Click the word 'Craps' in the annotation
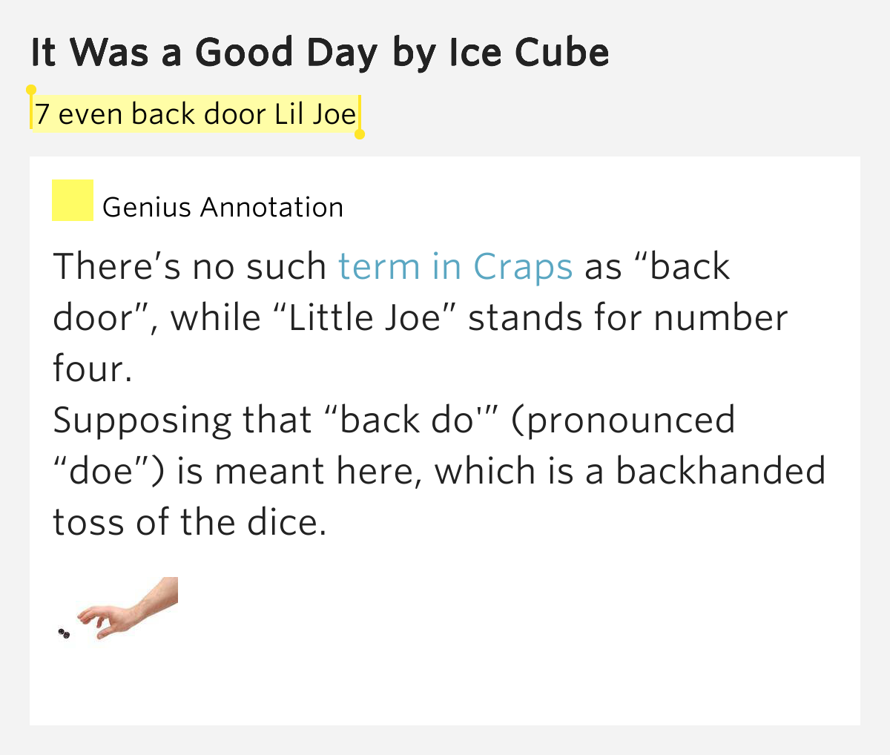The height and width of the screenshot is (755, 890). point(523,266)
